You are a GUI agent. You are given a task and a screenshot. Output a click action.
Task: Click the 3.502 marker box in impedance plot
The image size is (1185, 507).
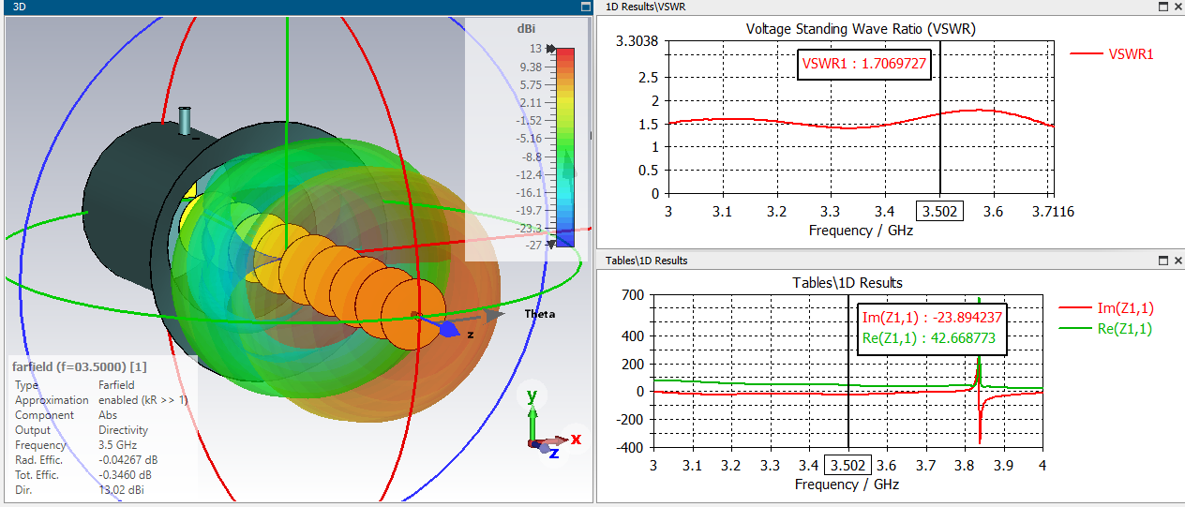click(x=848, y=465)
